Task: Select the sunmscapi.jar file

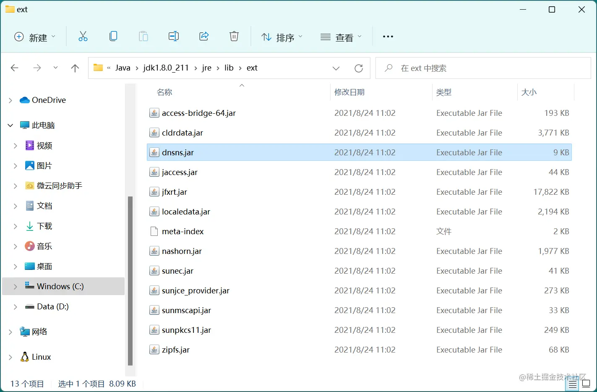Action: tap(359, 310)
